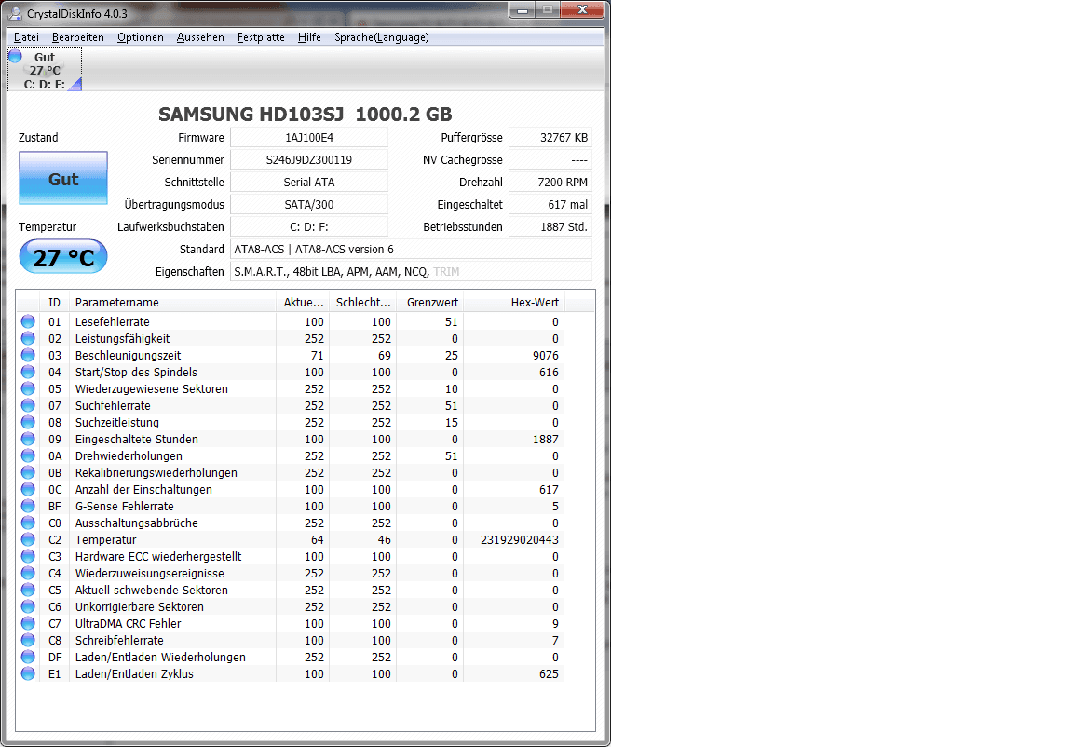
Task: Click the Puffergrösse field 32767 KB
Action: pos(550,138)
